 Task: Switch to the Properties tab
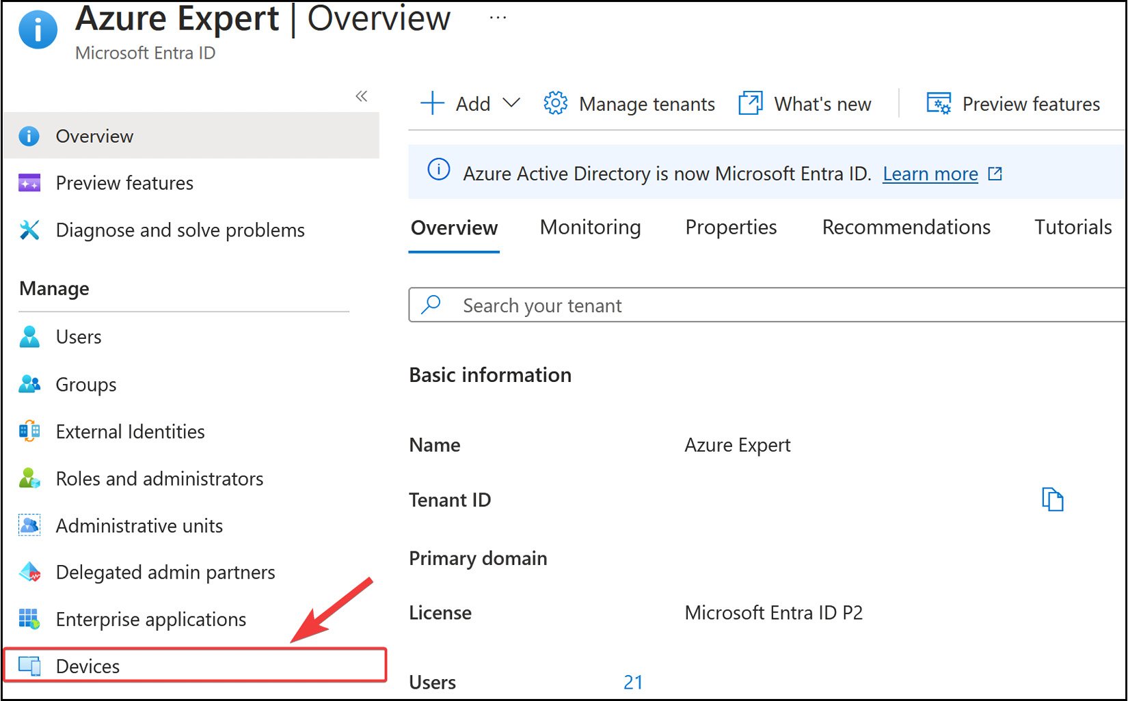tap(731, 227)
